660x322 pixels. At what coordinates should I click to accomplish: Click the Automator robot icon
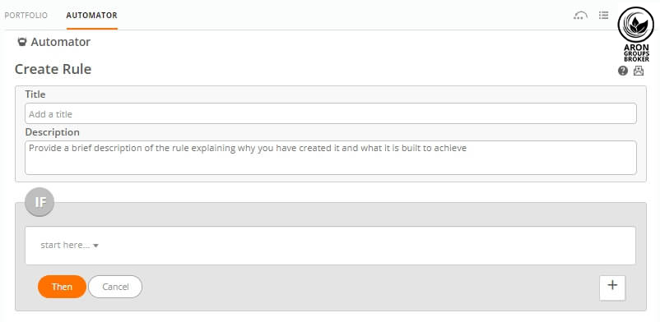click(22, 42)
